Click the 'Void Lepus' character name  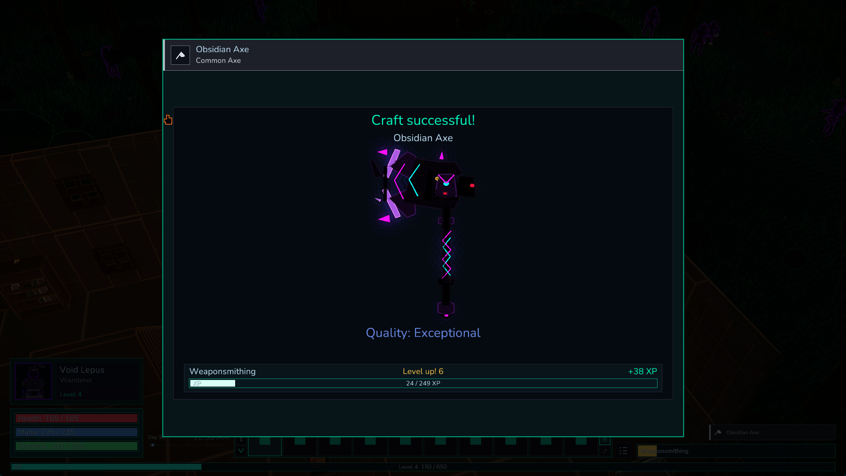pyautogui.click(x=82, y=370)
